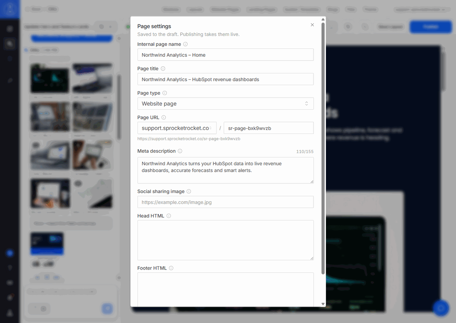
Task: Open the Page type dropdown
Action: point(226,104)
